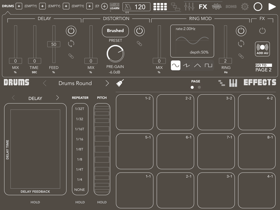The image size is (280, 210).
Task: Click the broom clear icon
Action: (120, 83)
